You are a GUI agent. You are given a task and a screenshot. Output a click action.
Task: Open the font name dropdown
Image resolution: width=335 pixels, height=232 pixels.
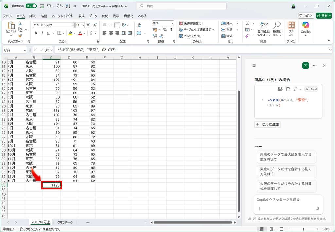click(x=72, y=25)
